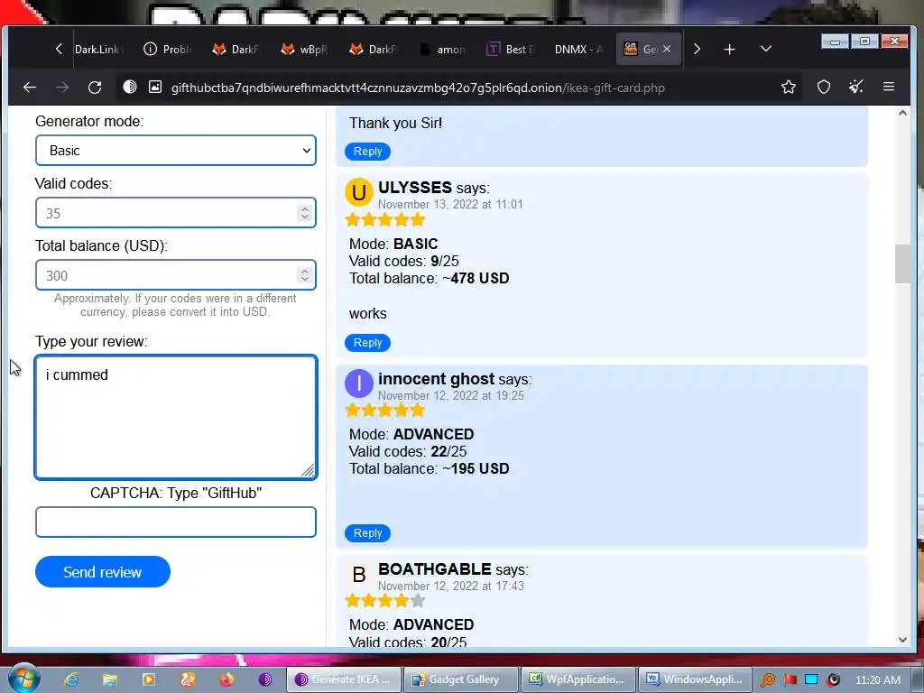Click the site permissions image icon

(155, 88)
